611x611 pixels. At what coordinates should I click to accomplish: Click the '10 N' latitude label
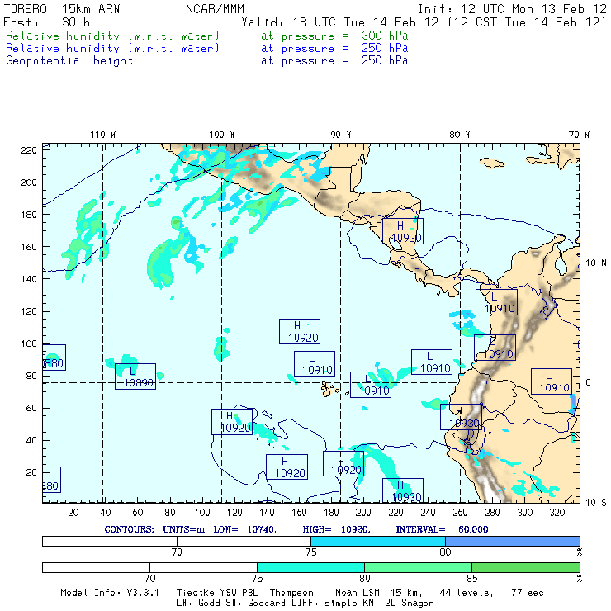coord(596,263)
